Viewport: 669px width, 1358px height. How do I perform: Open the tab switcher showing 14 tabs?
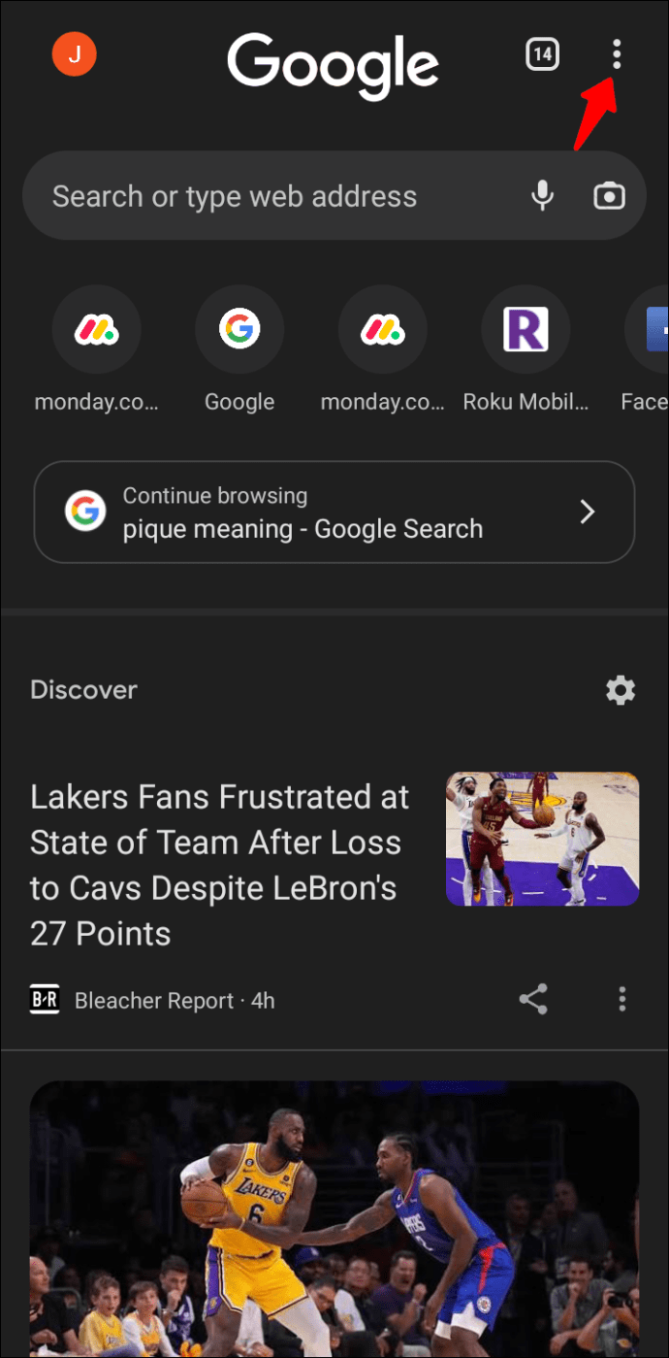pyautogui.click(x=543, y=55)
